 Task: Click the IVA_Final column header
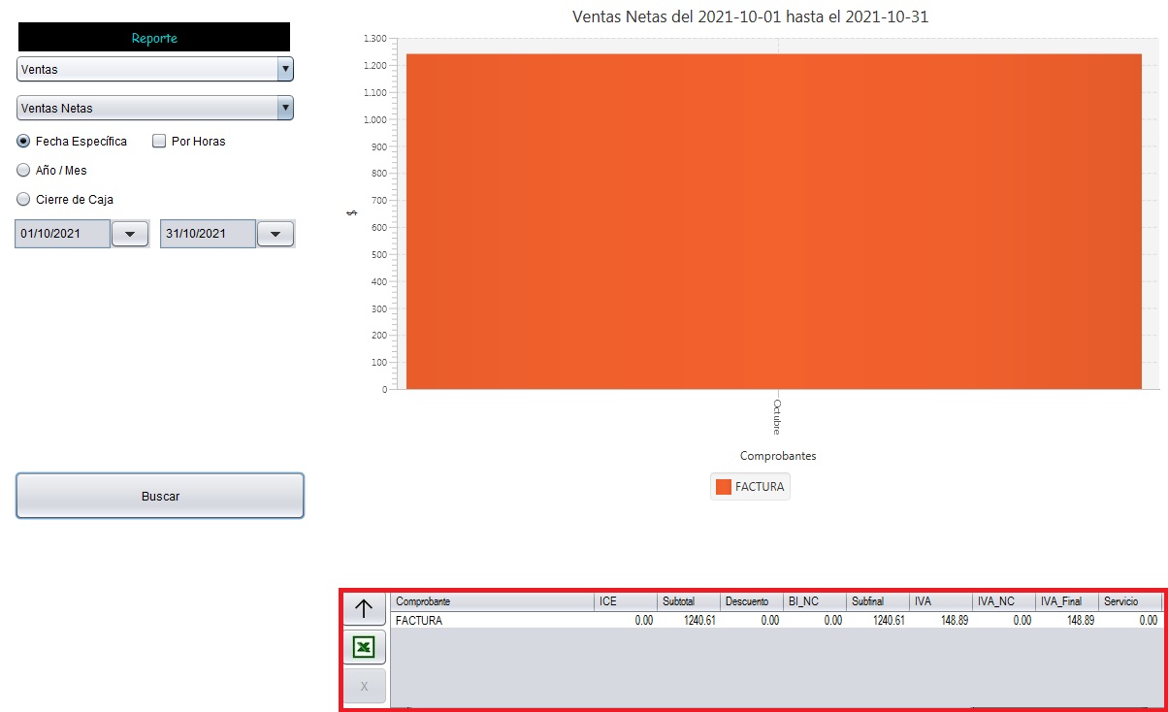[1066, 602]
